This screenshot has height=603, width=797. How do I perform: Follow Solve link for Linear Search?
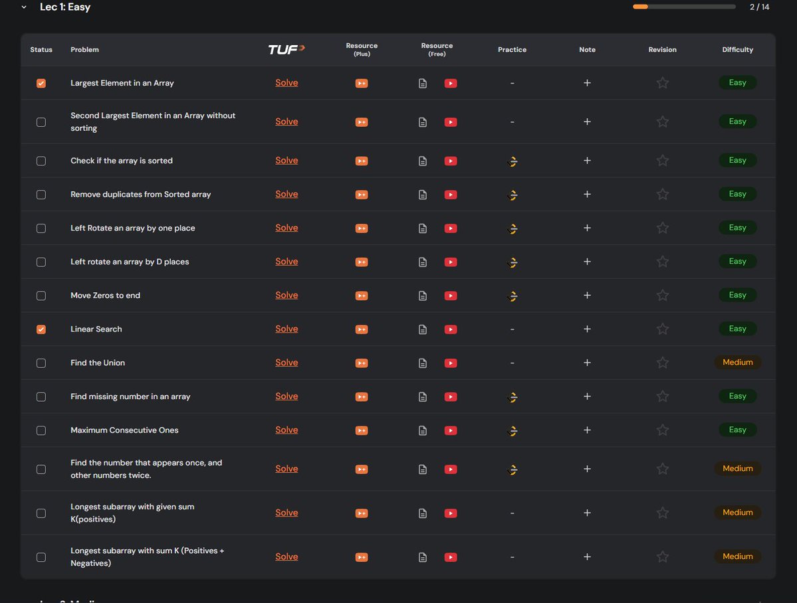coord(286,329)
